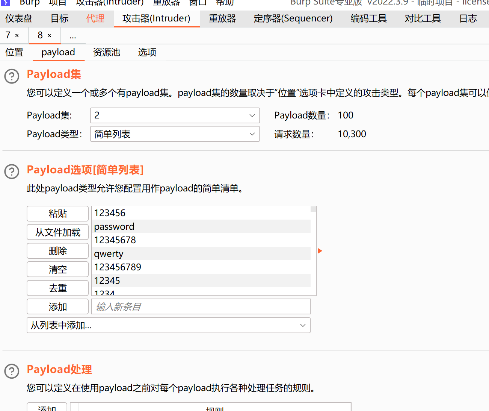This screenshot has width=489, height=411.
Task: Select list entry 12345678
Action: pyautogui.click(x=201, y=240)
